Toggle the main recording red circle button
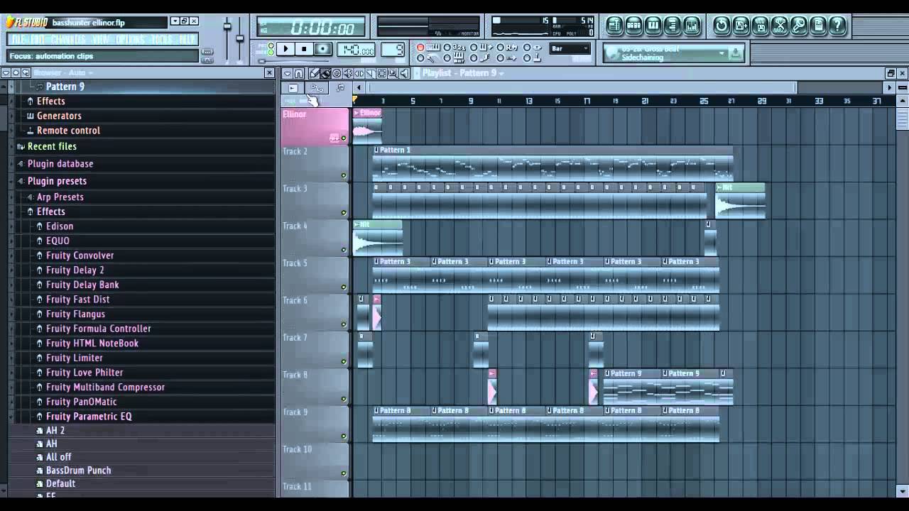 (420, 48)
